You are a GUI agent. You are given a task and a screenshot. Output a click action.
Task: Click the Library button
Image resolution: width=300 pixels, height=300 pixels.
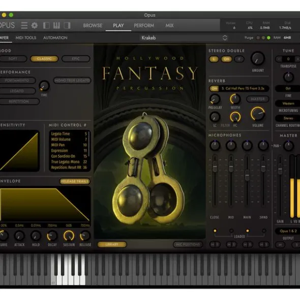click(x=112, y=244)
